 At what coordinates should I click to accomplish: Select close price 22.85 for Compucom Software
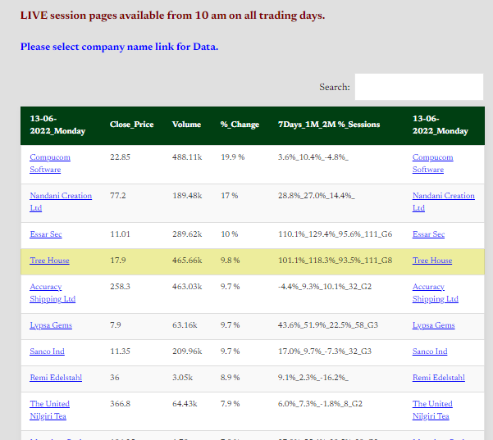click(x=120, y=157)
